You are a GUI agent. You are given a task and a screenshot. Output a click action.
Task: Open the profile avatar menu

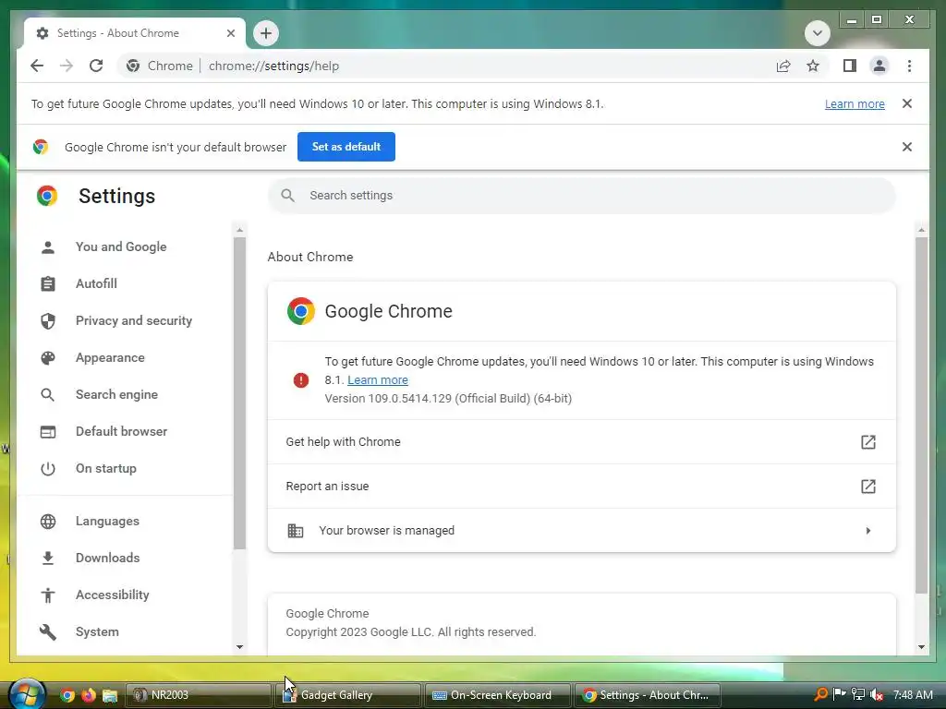(879, 66)
